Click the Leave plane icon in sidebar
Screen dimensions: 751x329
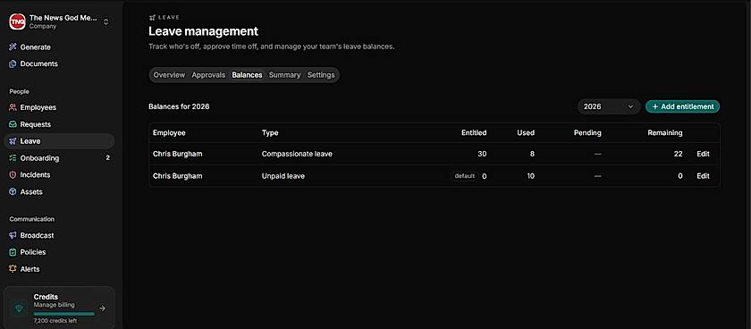(x=13, y=140)
